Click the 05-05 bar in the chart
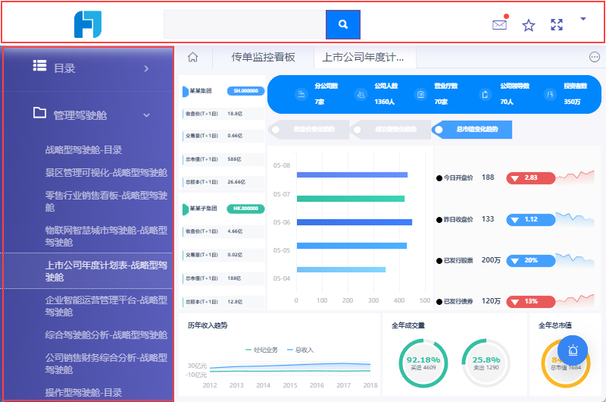606x402 pixels. 351,246
